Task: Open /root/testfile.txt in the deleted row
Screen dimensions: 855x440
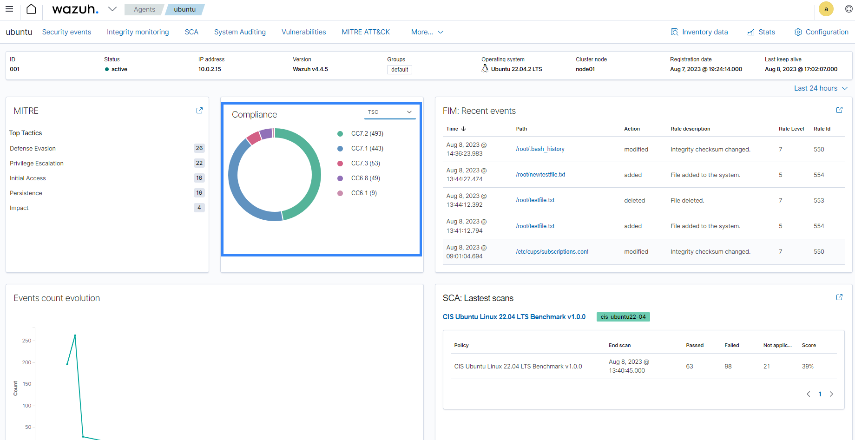Action: tap(535, 200)
